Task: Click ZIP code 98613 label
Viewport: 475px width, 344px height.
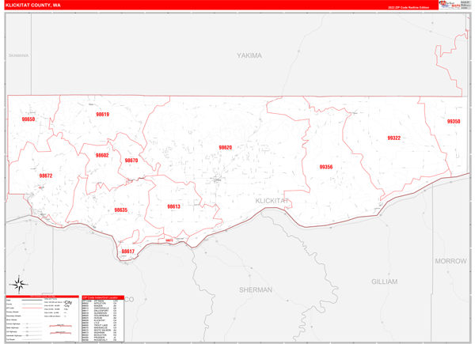Action: [x=173, y=206]
